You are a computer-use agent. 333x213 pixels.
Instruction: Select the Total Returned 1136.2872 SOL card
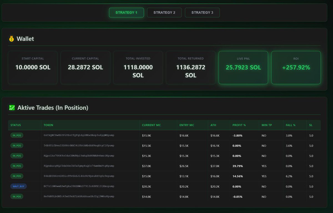tap(191, 67)
